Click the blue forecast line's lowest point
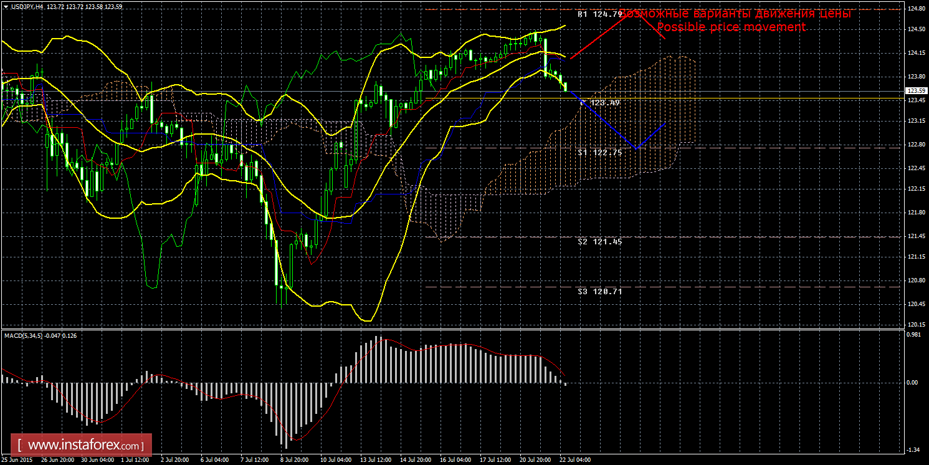 636,148
